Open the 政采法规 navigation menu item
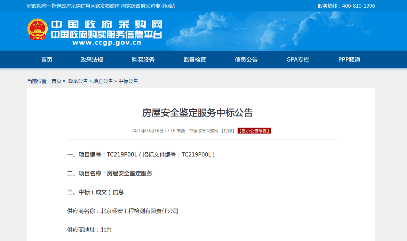 92,59
